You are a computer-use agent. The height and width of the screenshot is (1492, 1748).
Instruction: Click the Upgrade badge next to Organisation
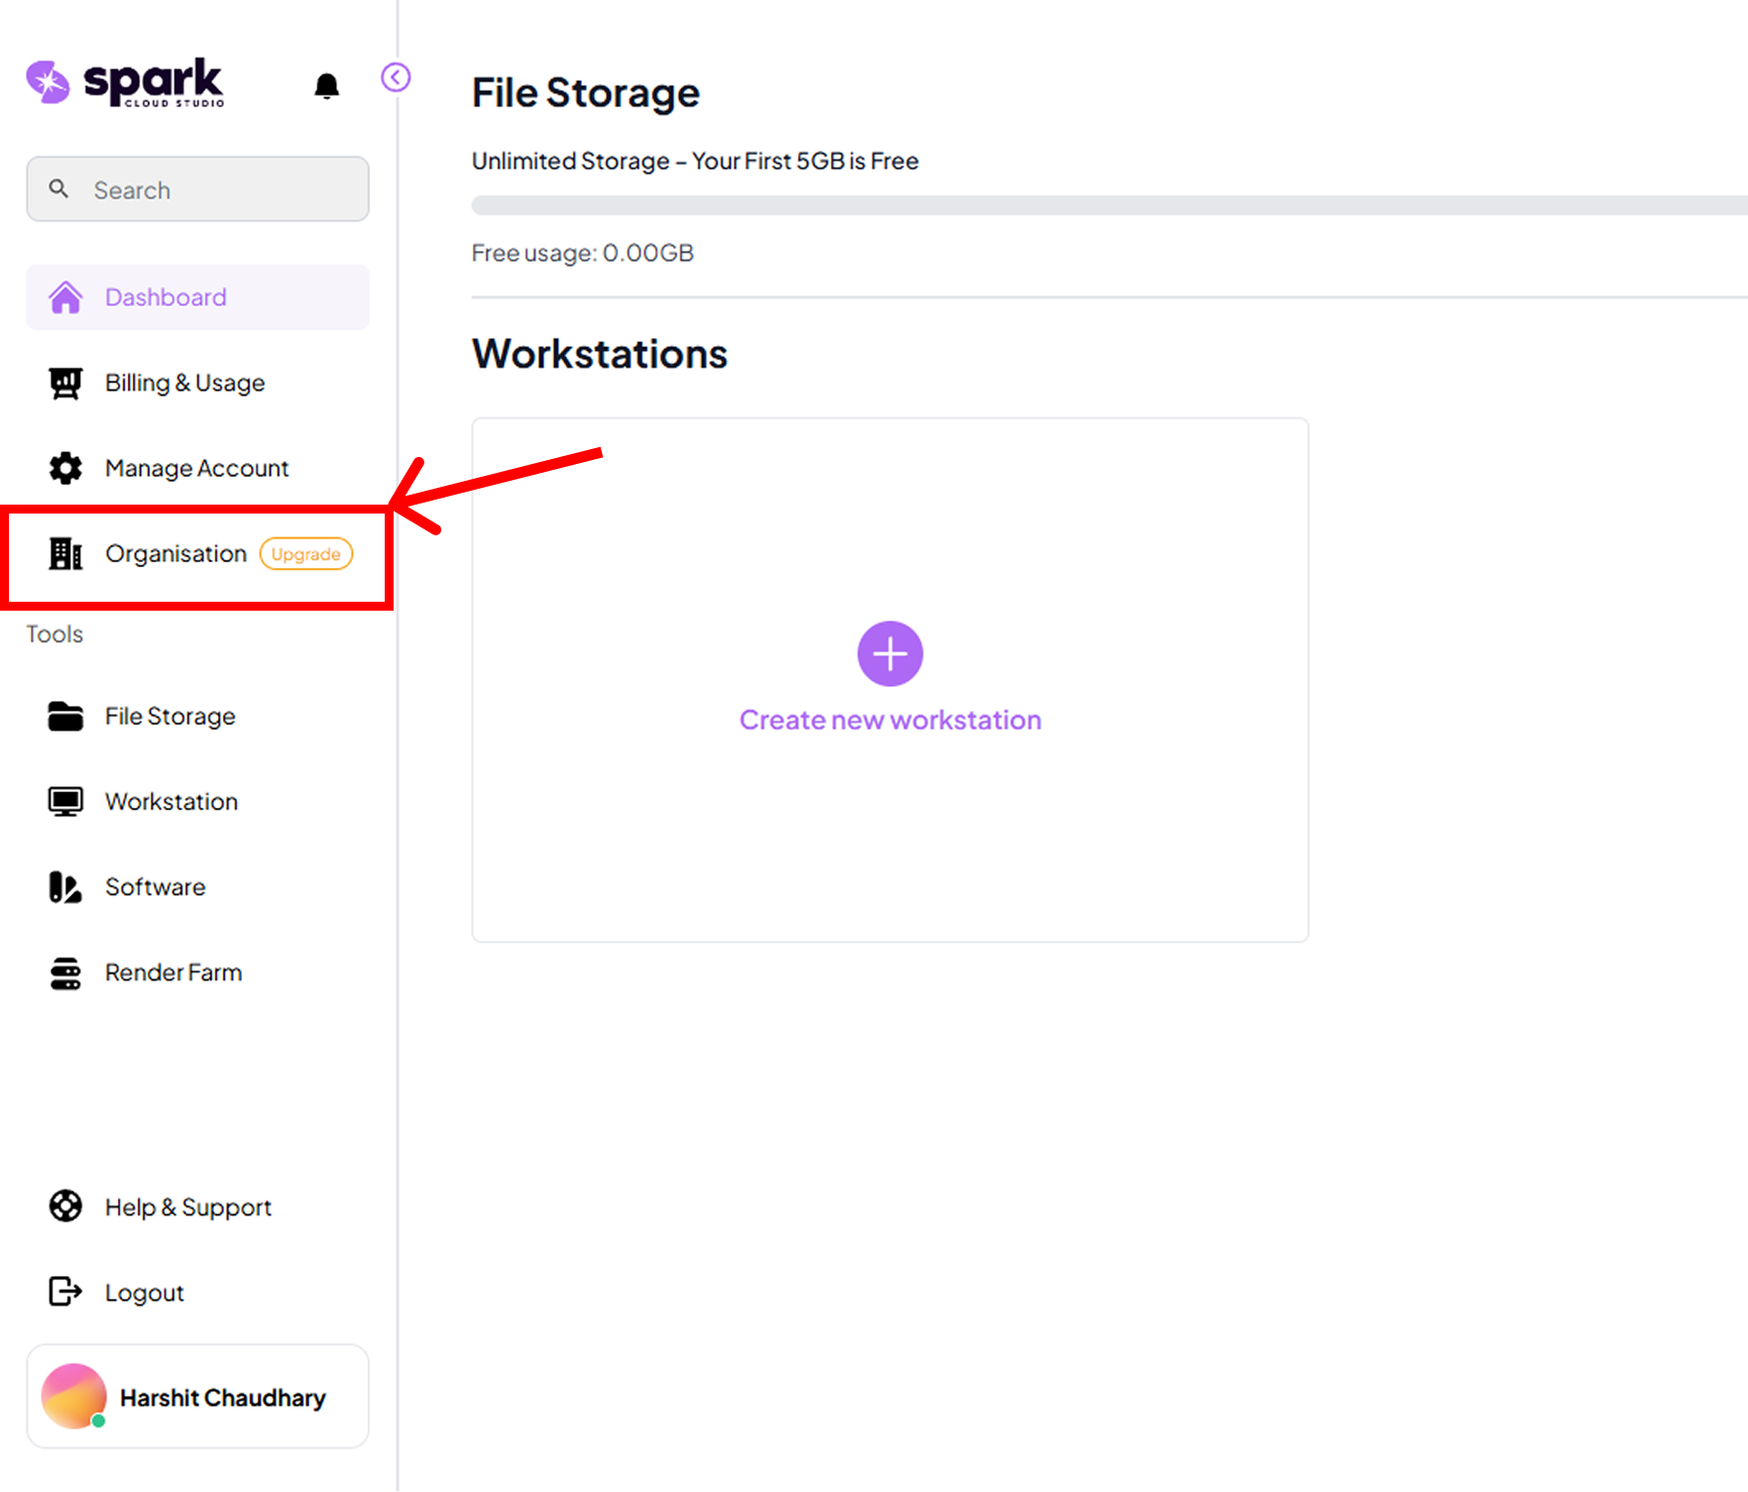[x=305, y=554]
